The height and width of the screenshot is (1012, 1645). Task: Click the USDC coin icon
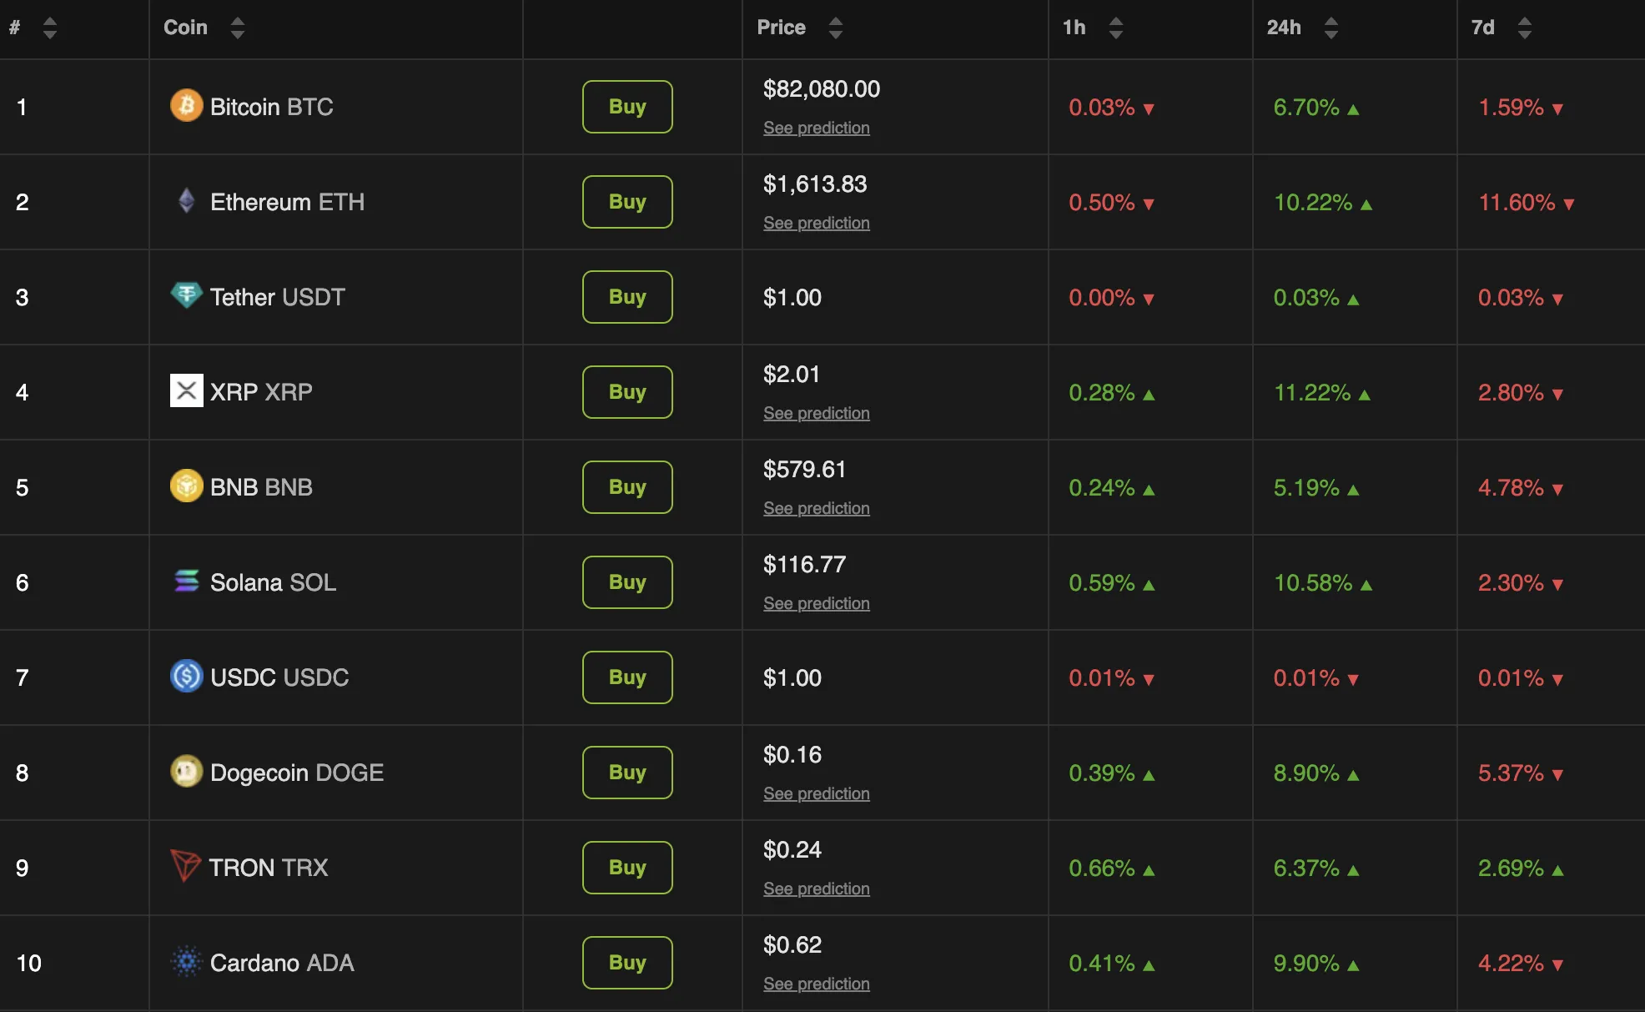coord(187,677)
